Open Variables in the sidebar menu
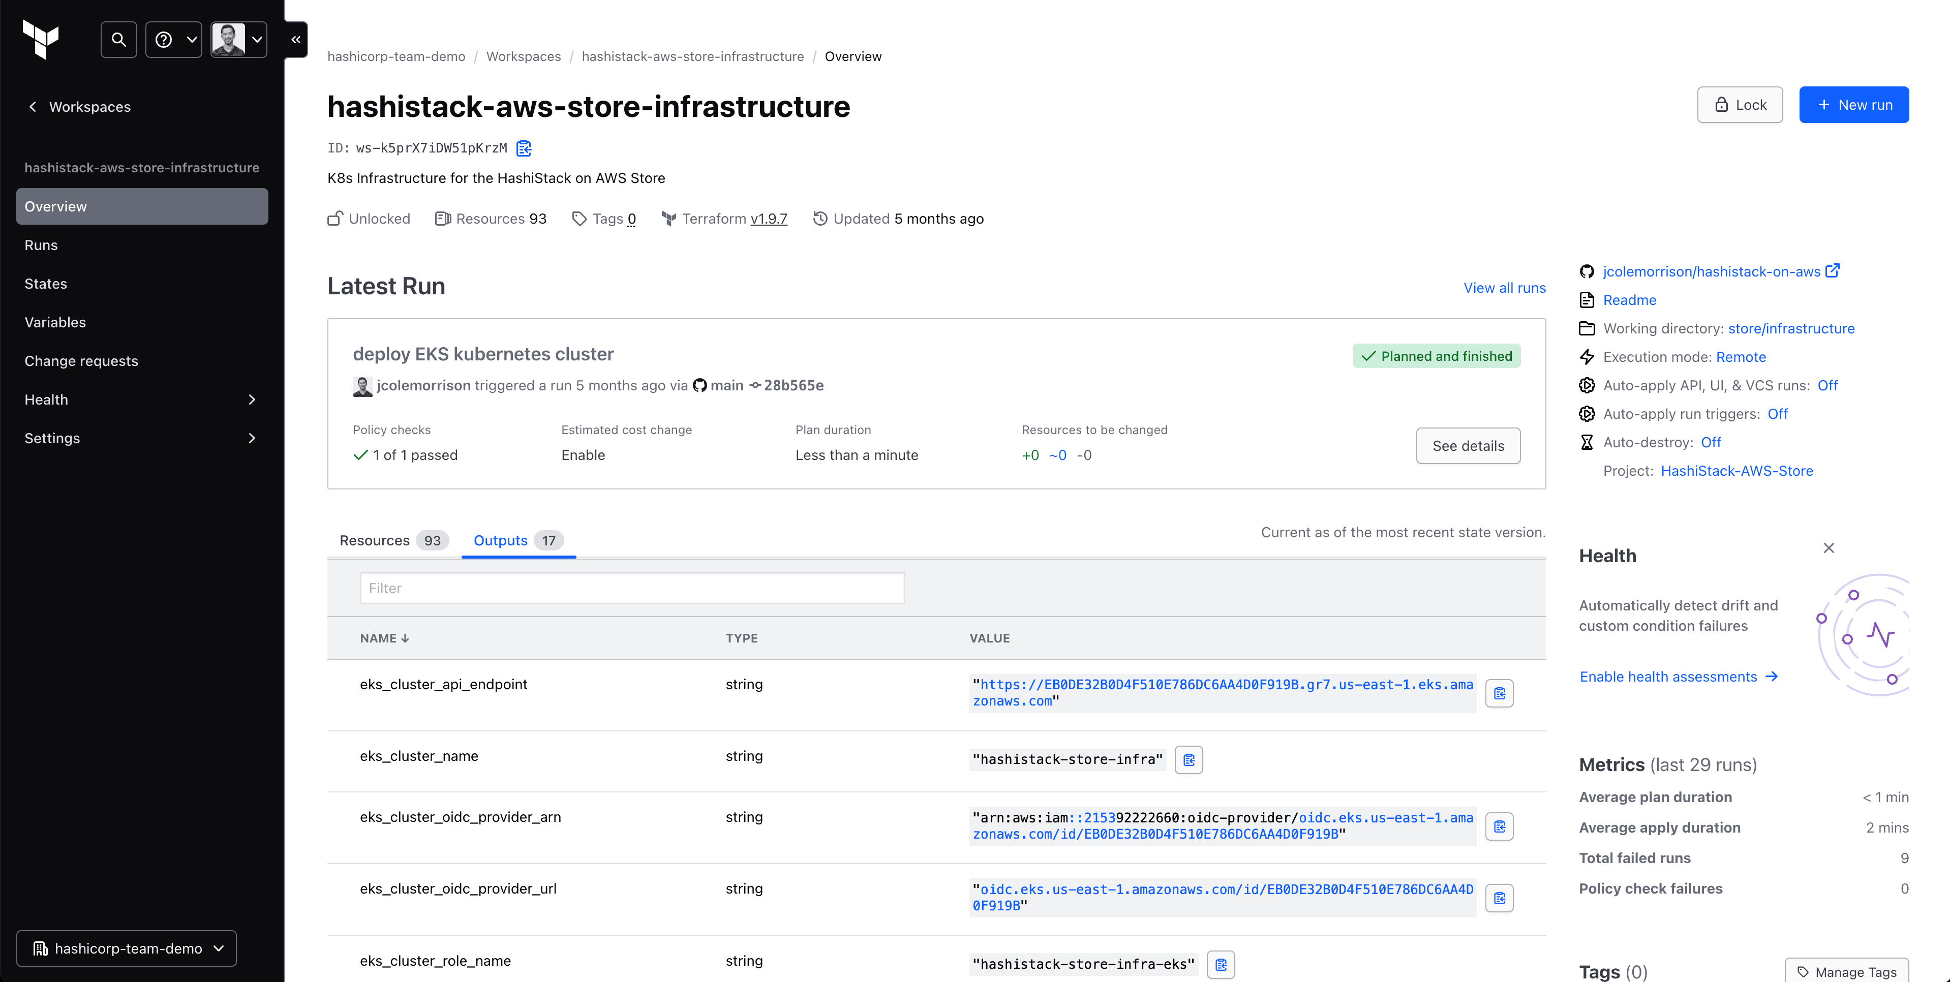Screen dimensions: 1950x982 [55, 323]
